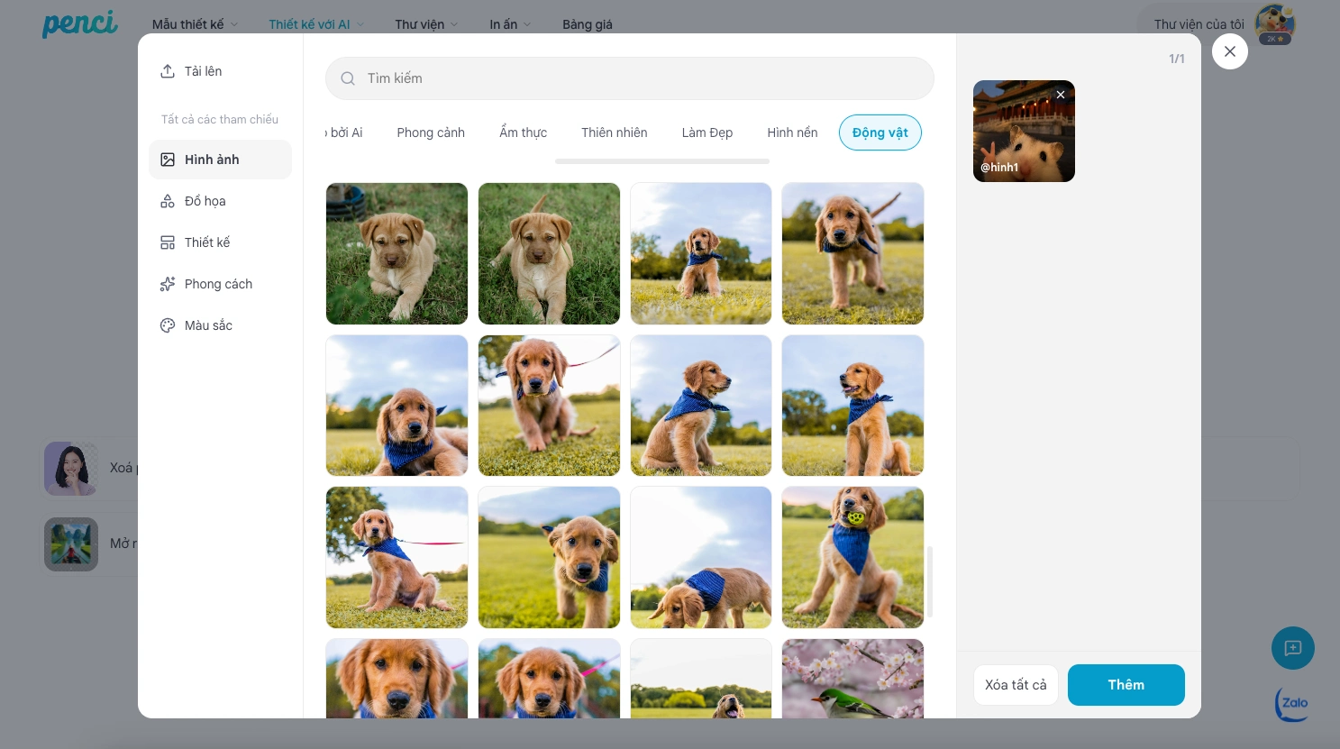Open the Thiết kế với AI dropdown in the top navigation
The width and height of the screenshot is (1340, 749).
click(x=316, y=24)
